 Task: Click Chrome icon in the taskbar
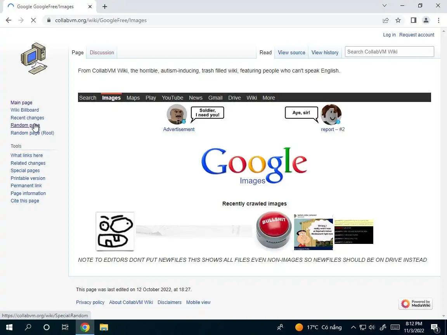coord(85,327)
